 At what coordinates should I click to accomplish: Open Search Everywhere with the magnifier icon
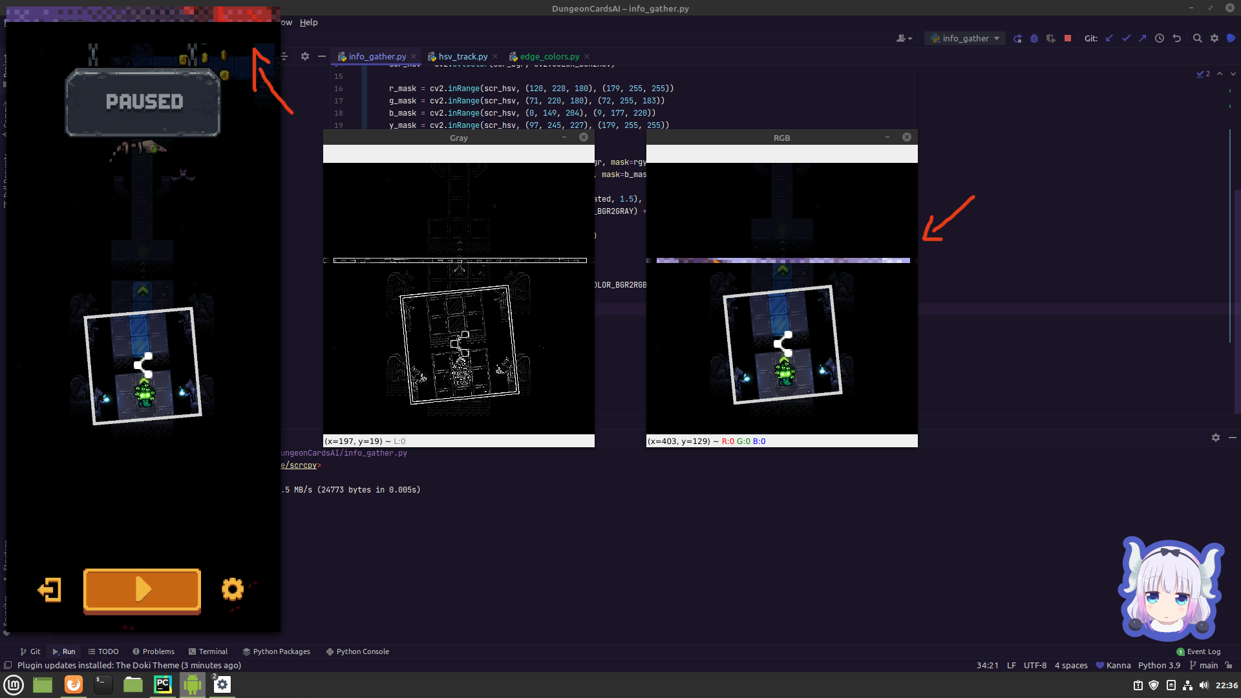pyautogui.click(x=1197, y=38)
